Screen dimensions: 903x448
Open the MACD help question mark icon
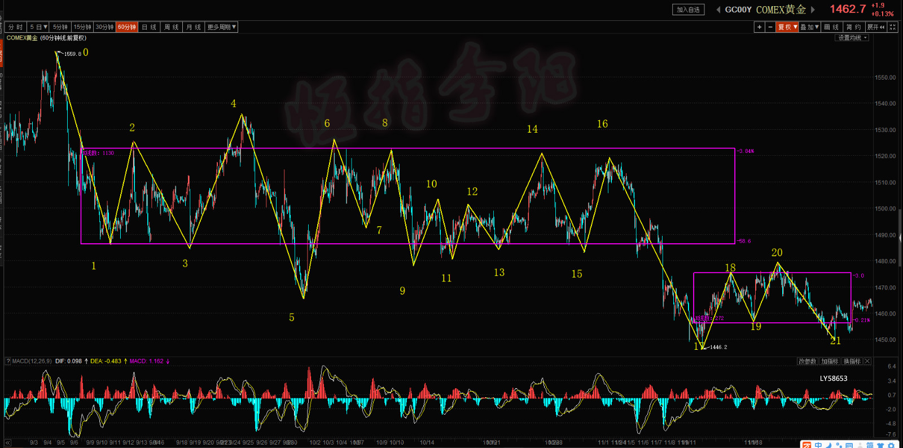point(8,361)
